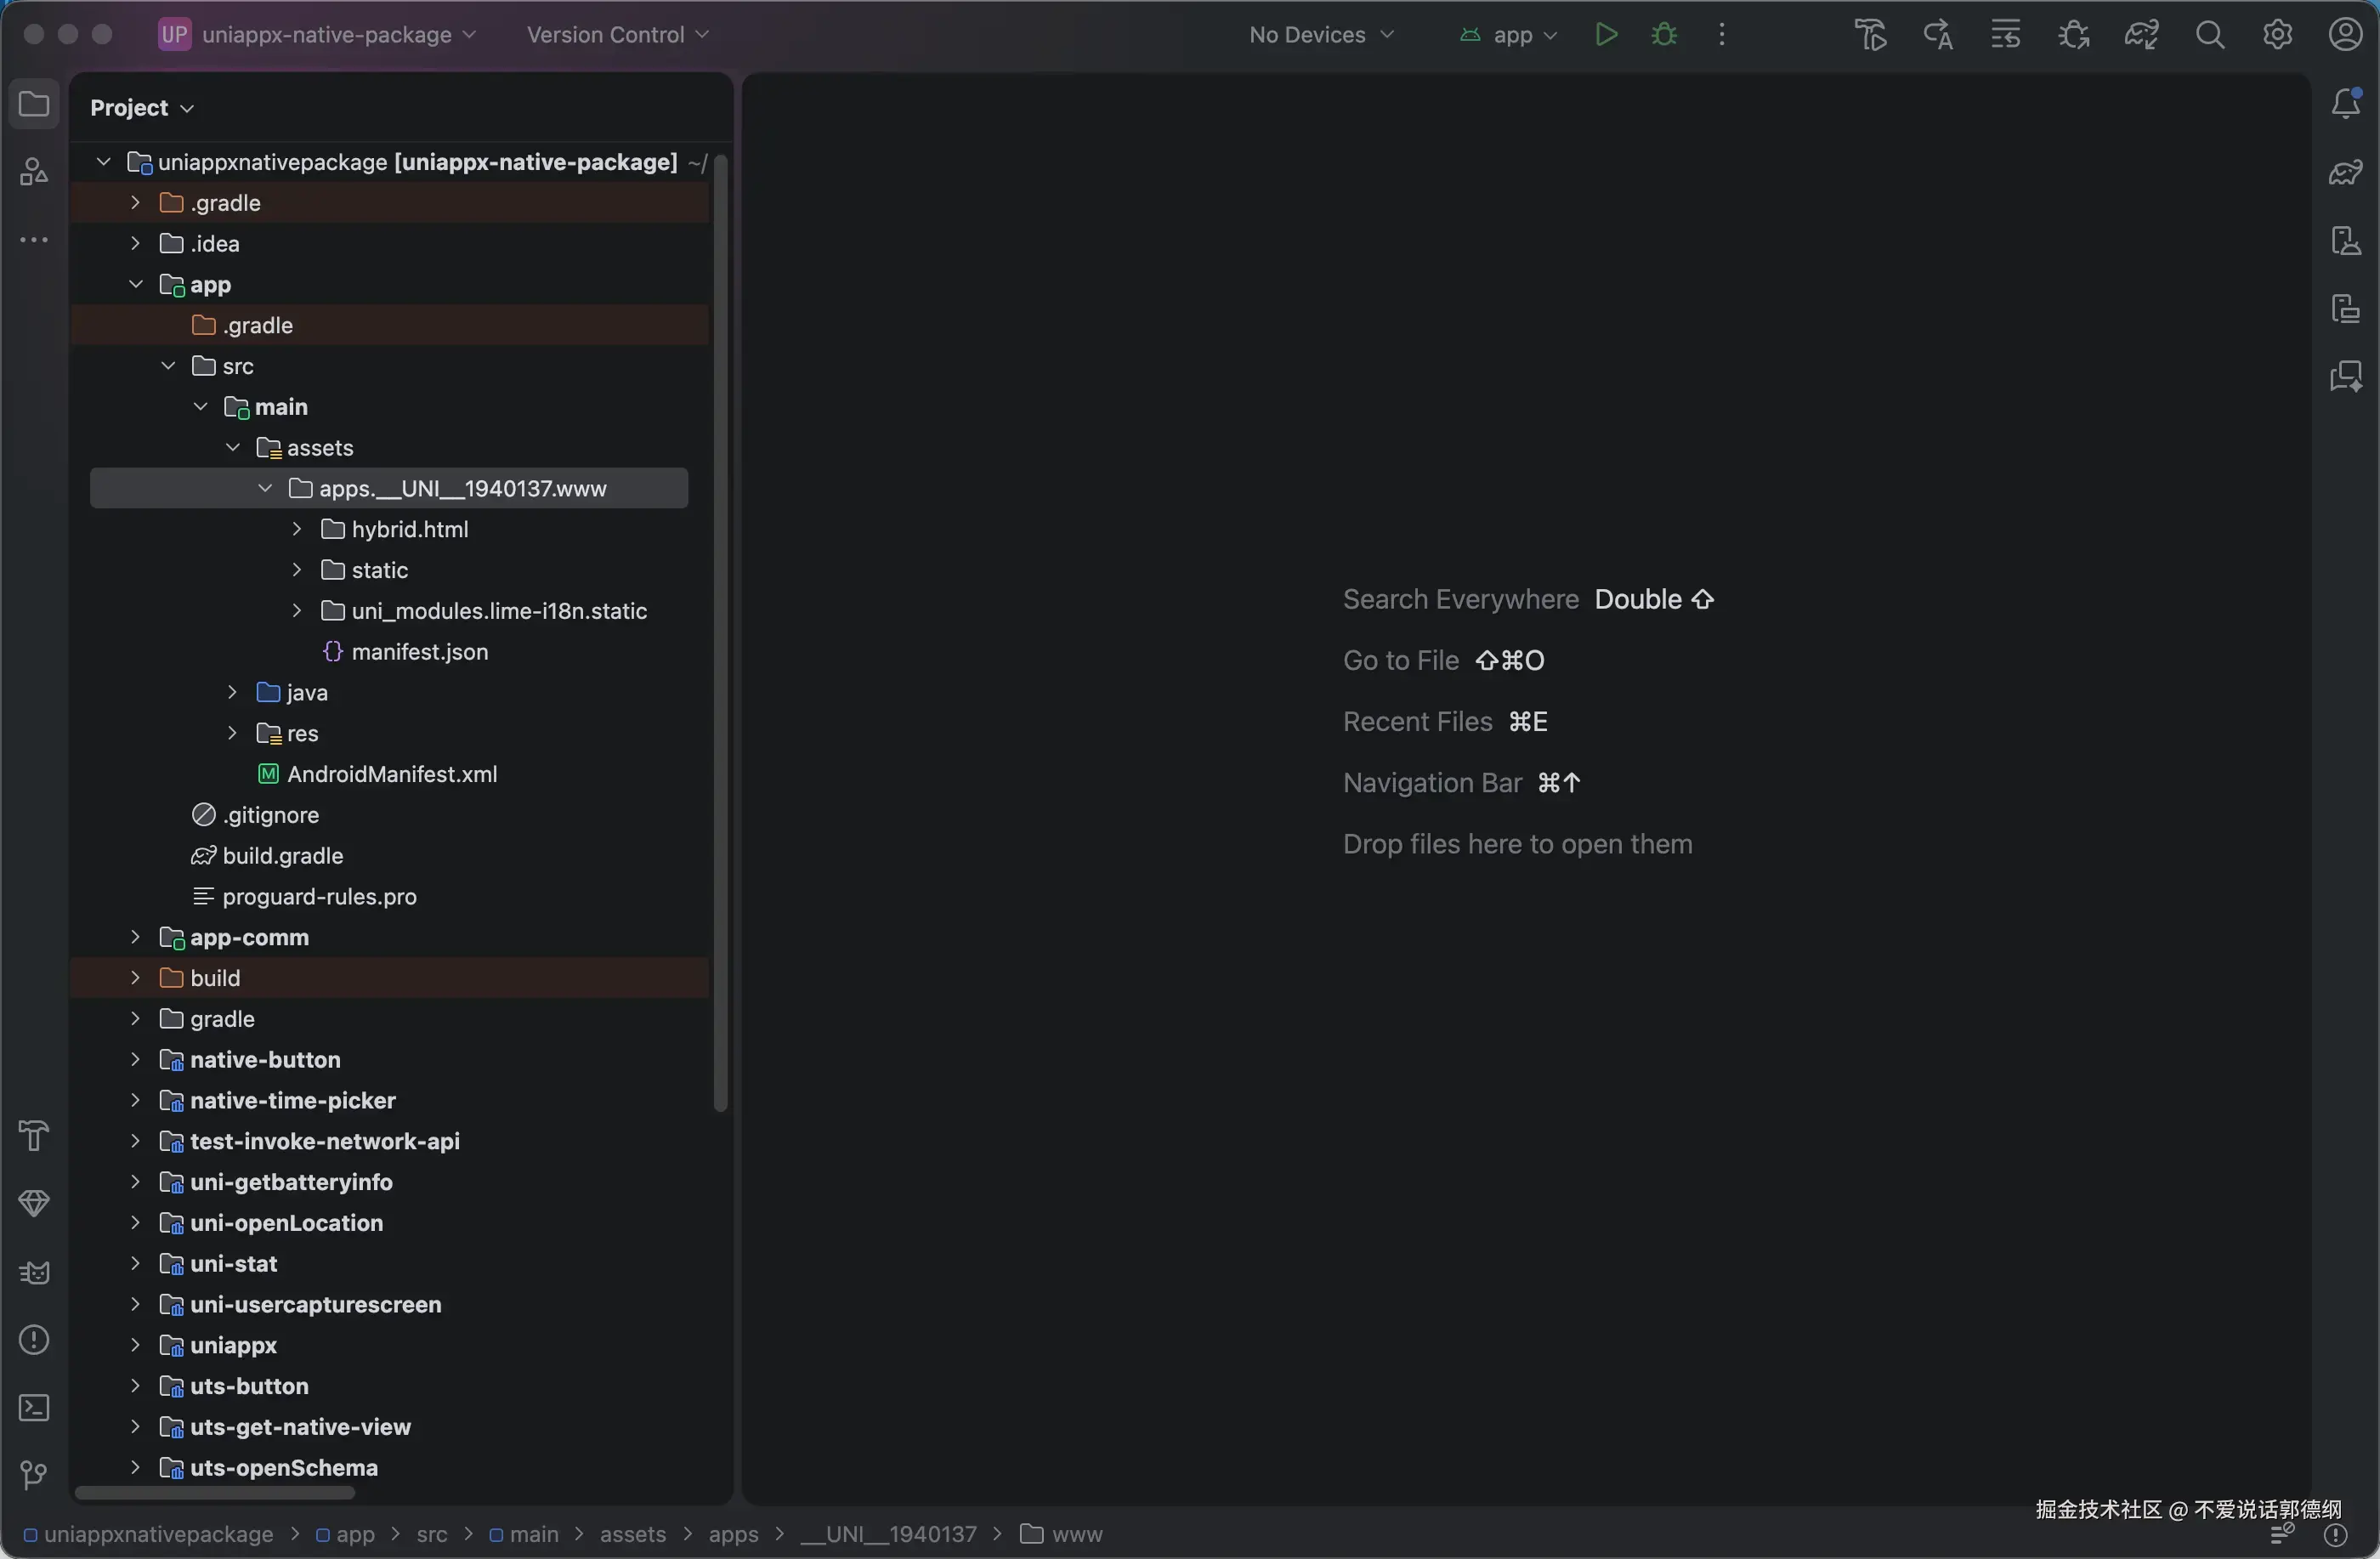Toggle the Project tool window folder icon

34,104
